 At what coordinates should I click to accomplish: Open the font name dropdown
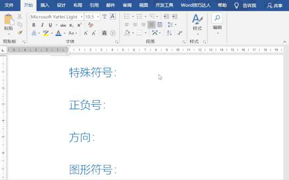click(x=81, y=17)
